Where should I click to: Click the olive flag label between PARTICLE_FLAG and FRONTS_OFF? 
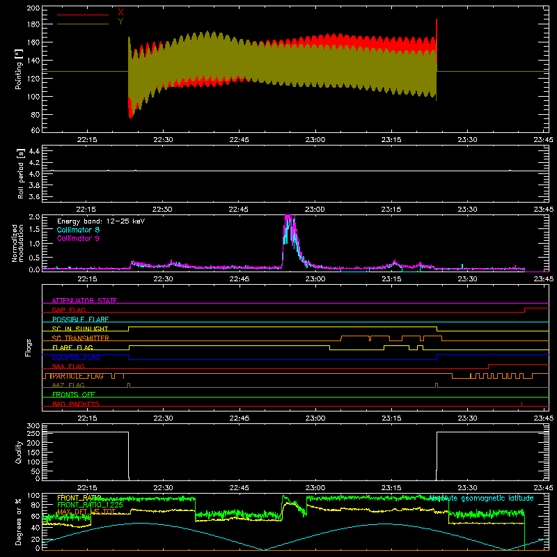point(68,385)
